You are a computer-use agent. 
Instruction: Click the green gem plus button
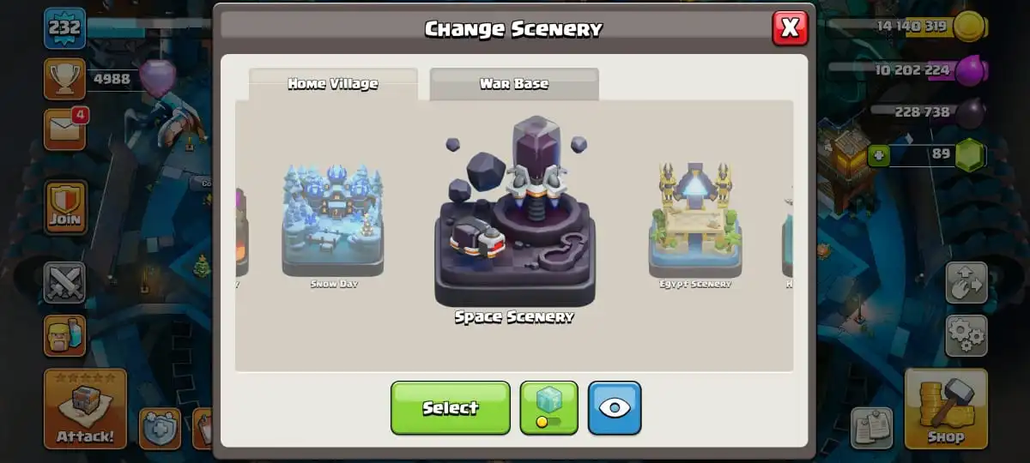click(878, 155)
